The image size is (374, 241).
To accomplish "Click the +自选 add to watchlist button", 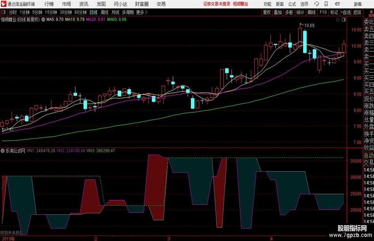I will tap(346, 12).
